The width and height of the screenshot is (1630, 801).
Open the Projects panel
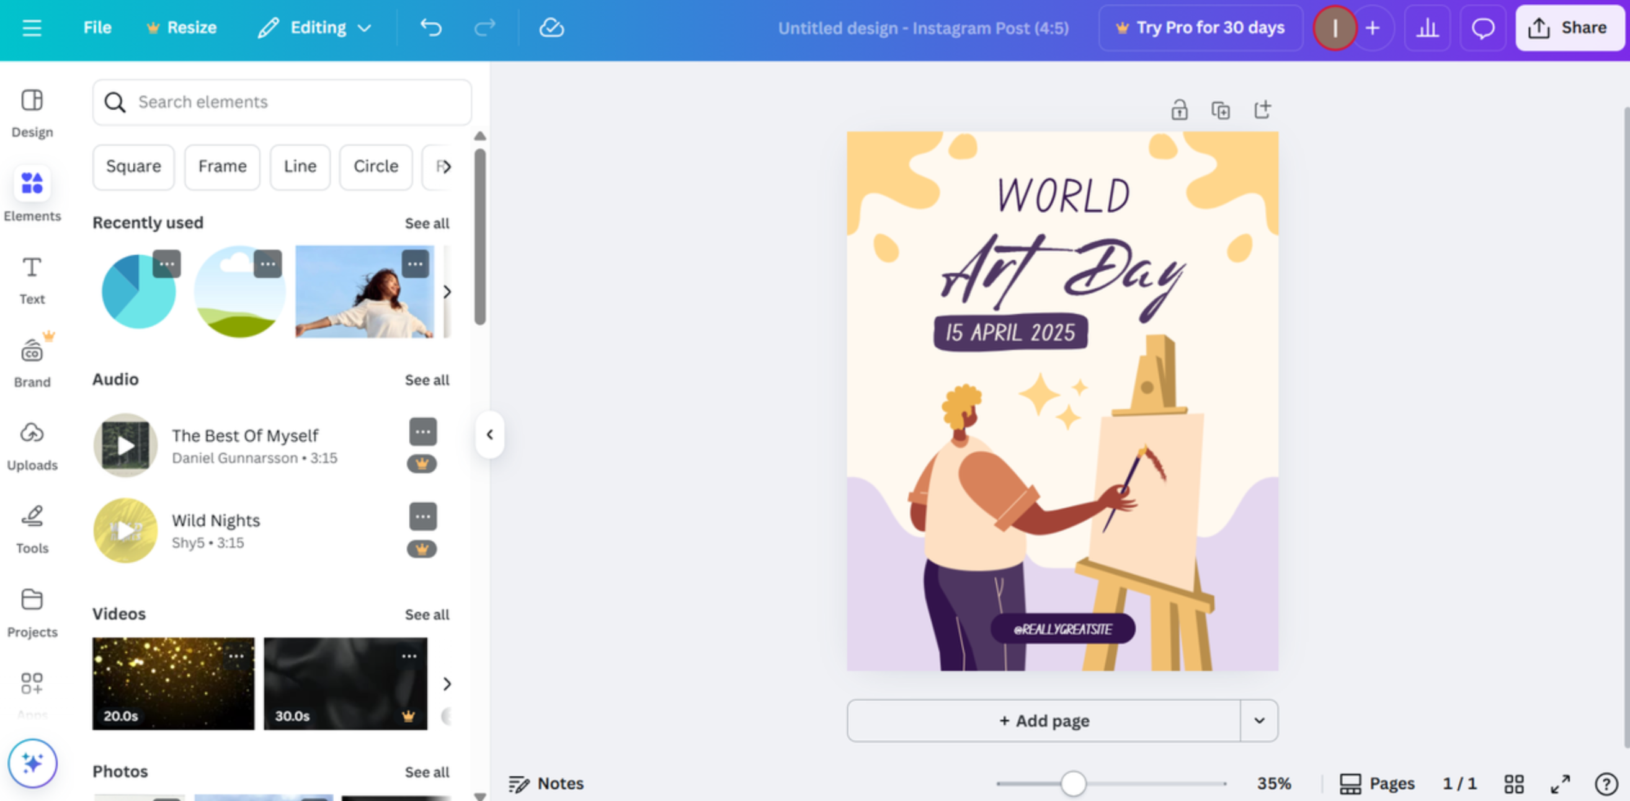[32, 611]
